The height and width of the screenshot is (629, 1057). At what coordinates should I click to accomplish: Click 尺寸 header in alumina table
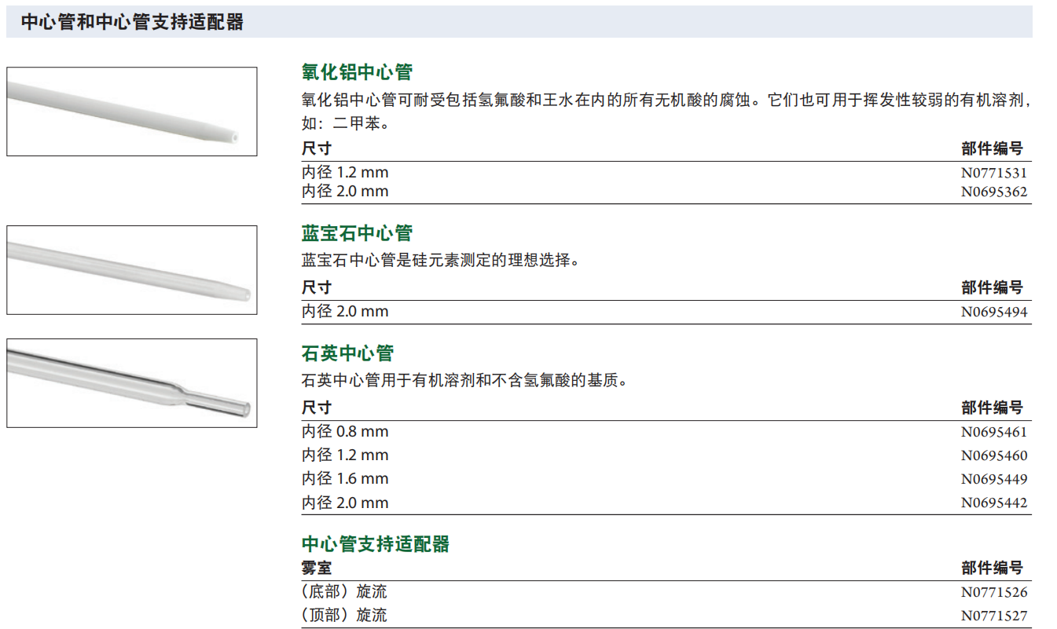[317, 149]
